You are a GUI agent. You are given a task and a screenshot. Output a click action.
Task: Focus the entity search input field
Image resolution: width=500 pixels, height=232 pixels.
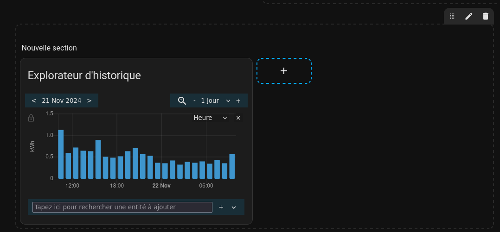(122, 207)
